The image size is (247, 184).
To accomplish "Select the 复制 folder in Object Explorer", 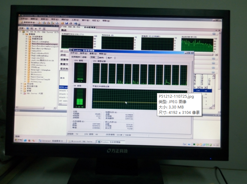I will (29, 89).
